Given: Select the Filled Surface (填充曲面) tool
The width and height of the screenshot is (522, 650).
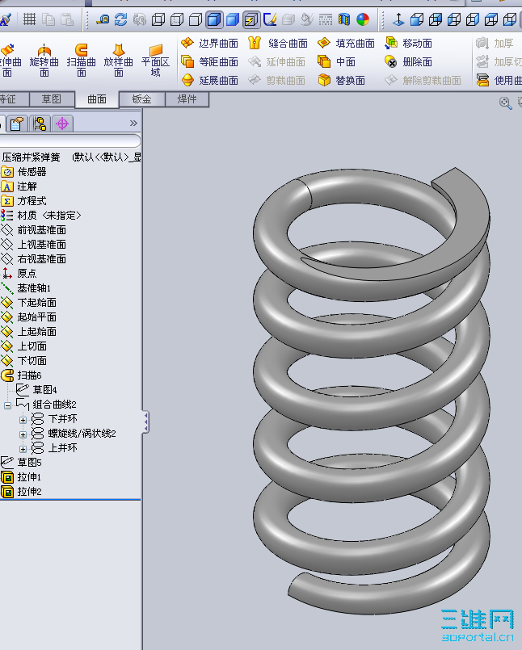Looking at the screenshot, I should click(346, 43).
